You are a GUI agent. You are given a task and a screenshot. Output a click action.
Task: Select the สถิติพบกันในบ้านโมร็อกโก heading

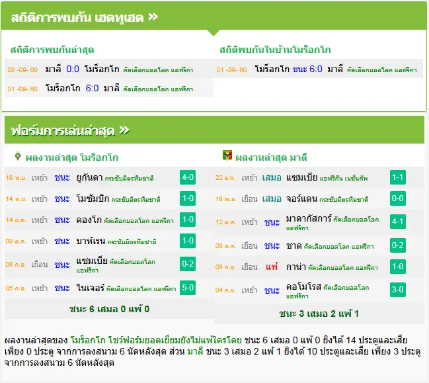pyautogui.click(x=275, y=50)
